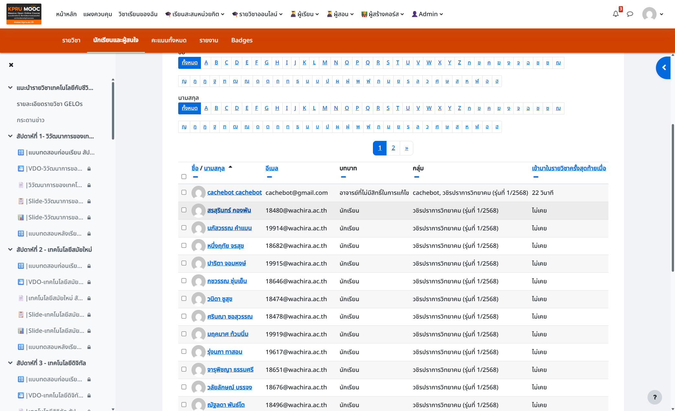Switch to the รายวิชา tab

(x=71, y=40)
